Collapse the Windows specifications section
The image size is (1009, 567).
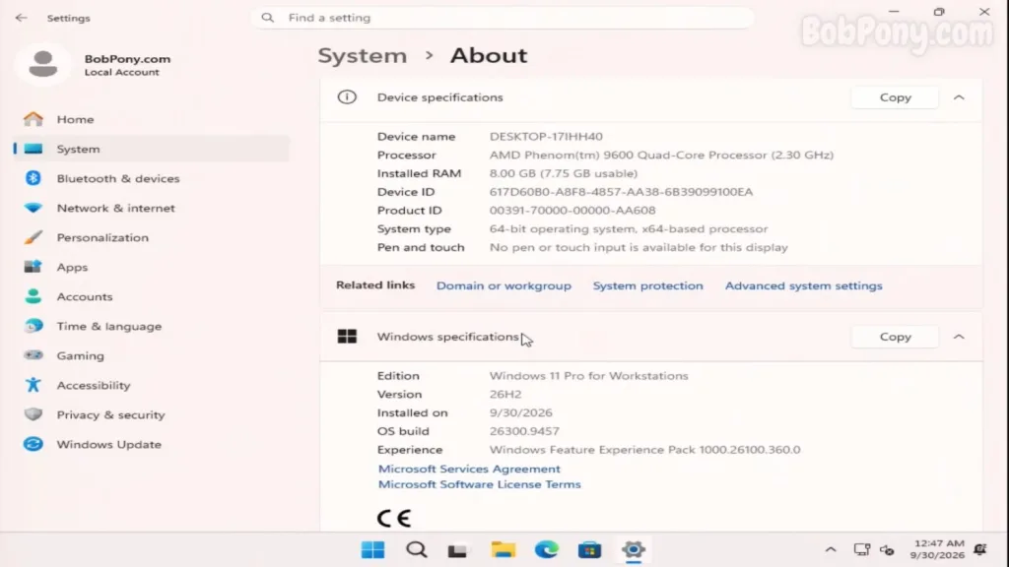(x=959, y=337)
